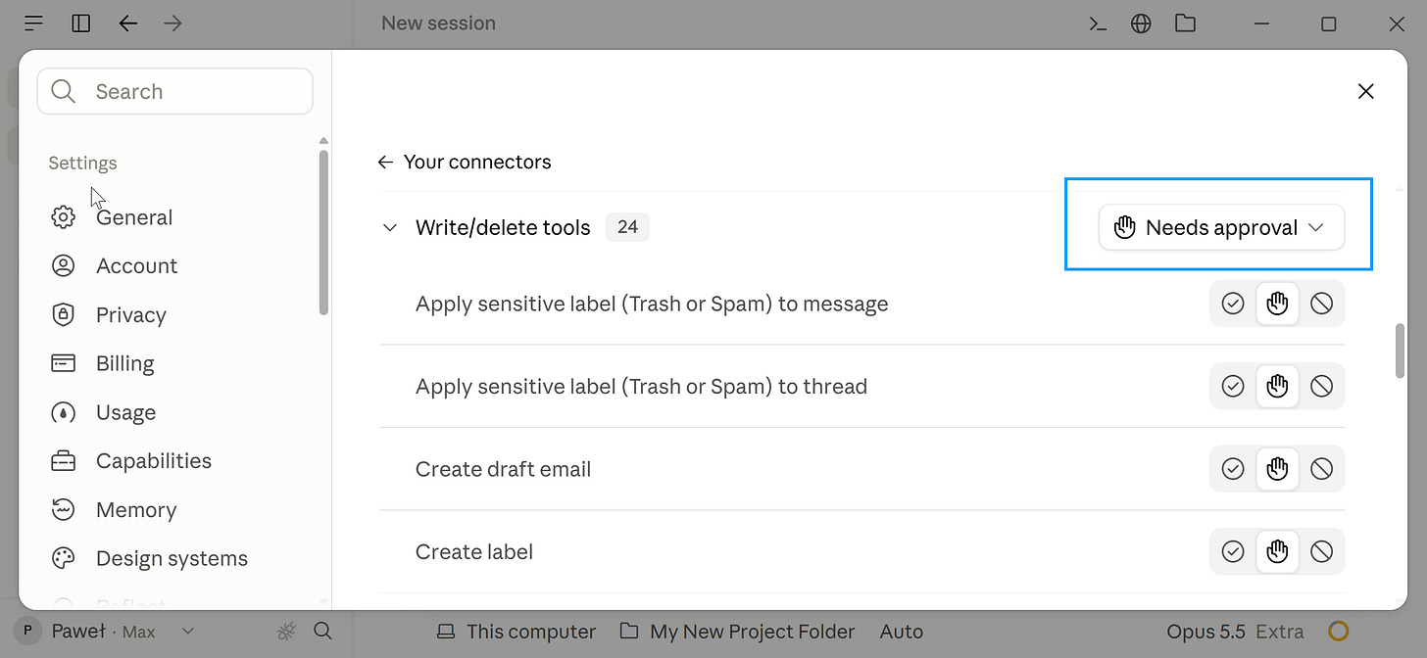Allow the Create label tool

point(1233,552)
